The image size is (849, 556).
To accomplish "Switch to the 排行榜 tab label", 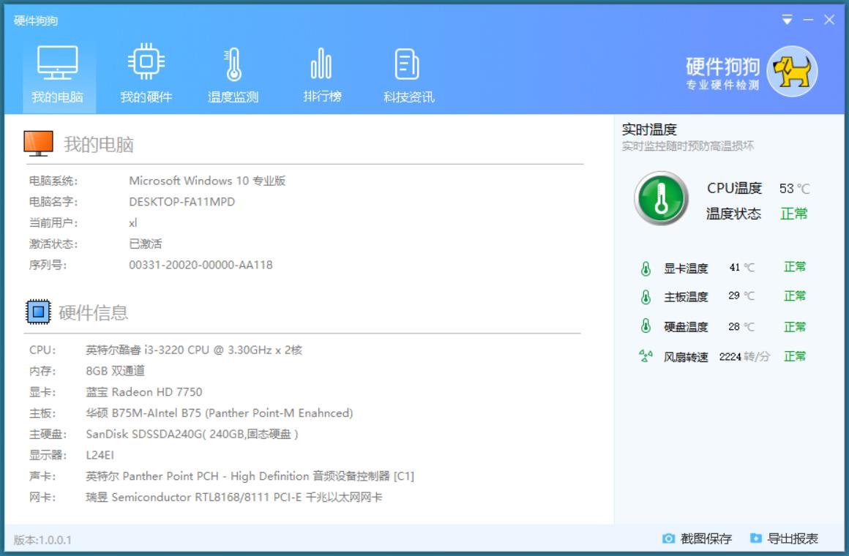I will tap(322, 97).
